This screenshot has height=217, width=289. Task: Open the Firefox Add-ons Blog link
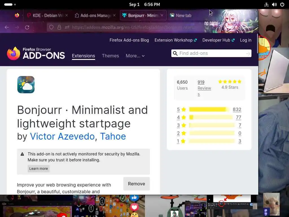click(129, 40)
